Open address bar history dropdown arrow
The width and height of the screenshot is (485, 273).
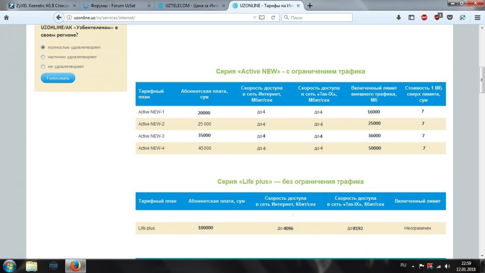click(x=255, y=17)
